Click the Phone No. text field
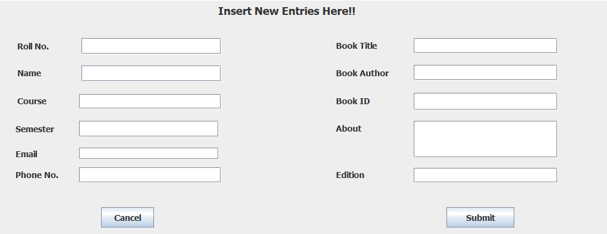The width and height of the screenshot is (607, 234). pyautogui.click(x=150, y=174)
